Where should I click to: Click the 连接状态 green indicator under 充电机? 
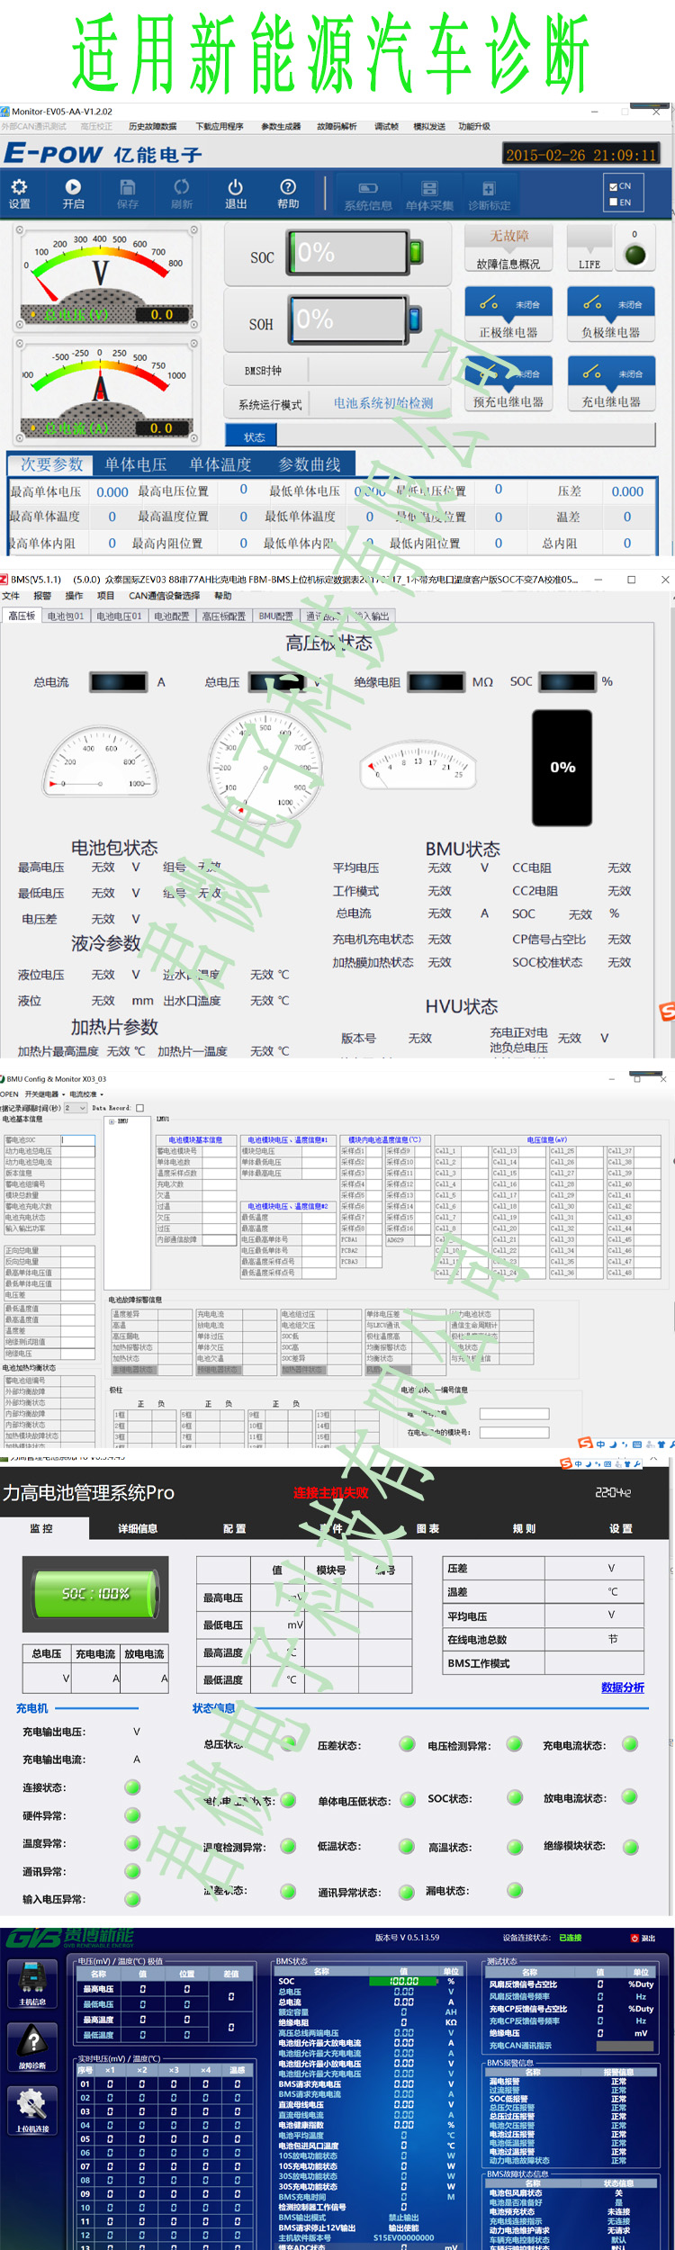click(132, 1787)
